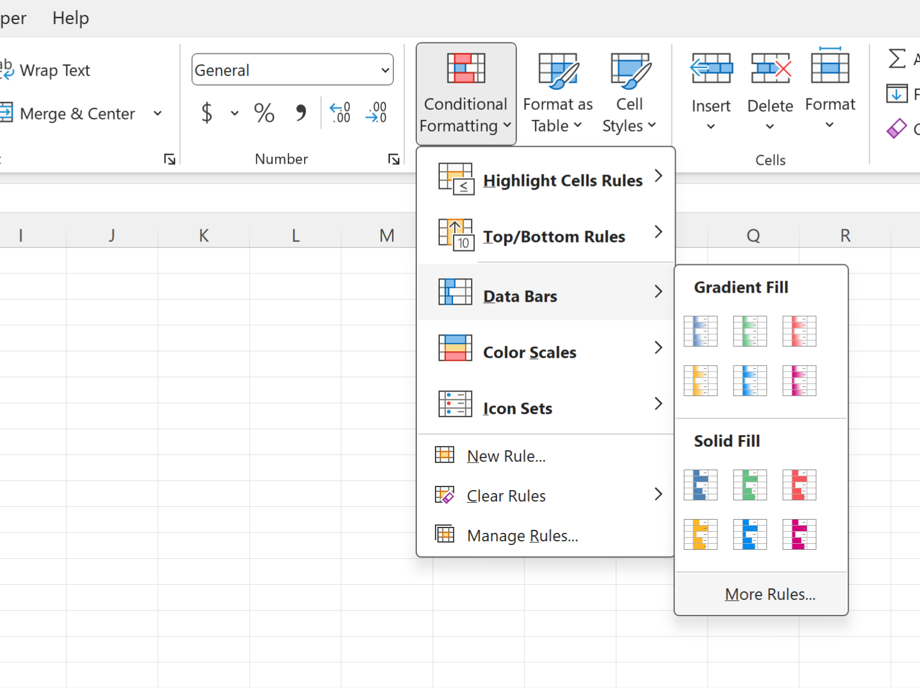The height and width of the screenshot is (688, 920).
Task: Select column R header
Action: pos(845,235)
